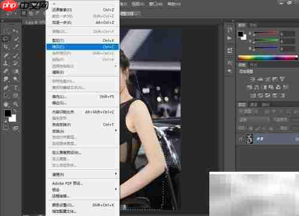
Task: Select the Gradient tool
Action: tap(16, 71)
